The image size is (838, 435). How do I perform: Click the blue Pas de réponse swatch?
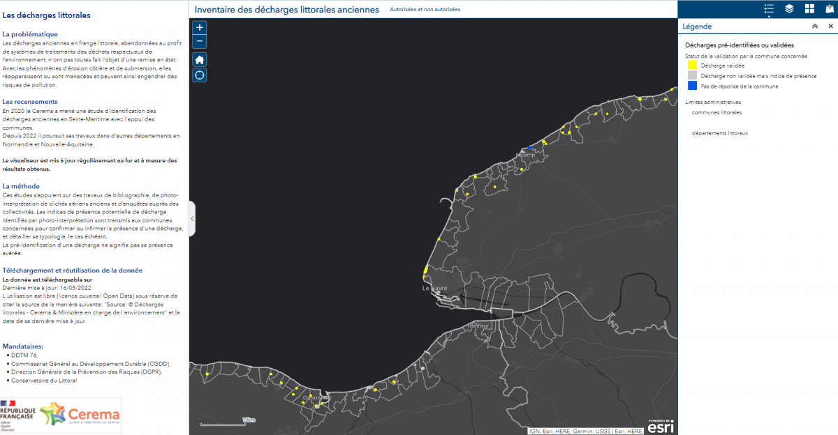(692, 86)
